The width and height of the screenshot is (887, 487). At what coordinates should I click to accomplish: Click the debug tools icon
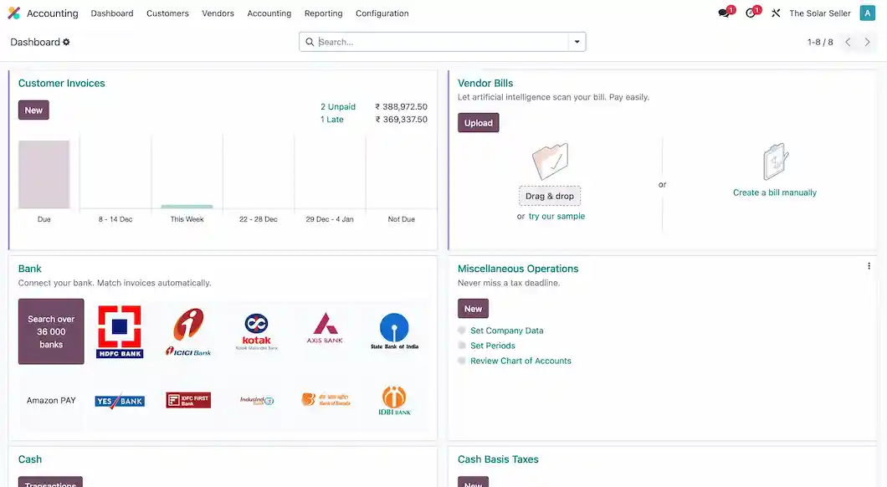[776, 13]
